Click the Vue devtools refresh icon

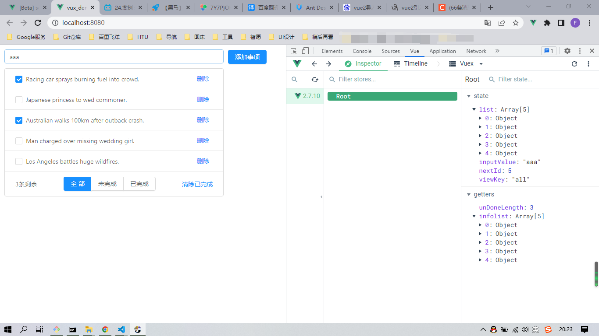[574, 64]
